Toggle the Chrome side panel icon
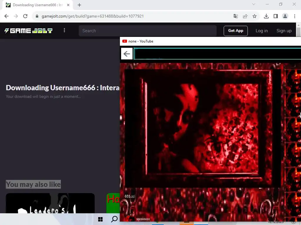 click(x=276, y=16)
